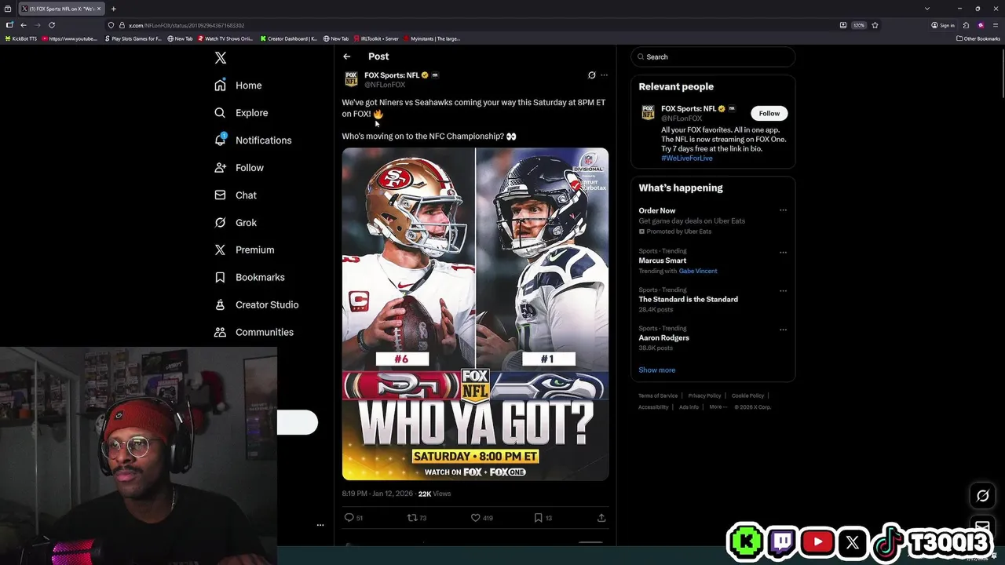The image size is (1005, 565).
Task: Open the Home page from the sidebar
Action: (x=238, y=86)
